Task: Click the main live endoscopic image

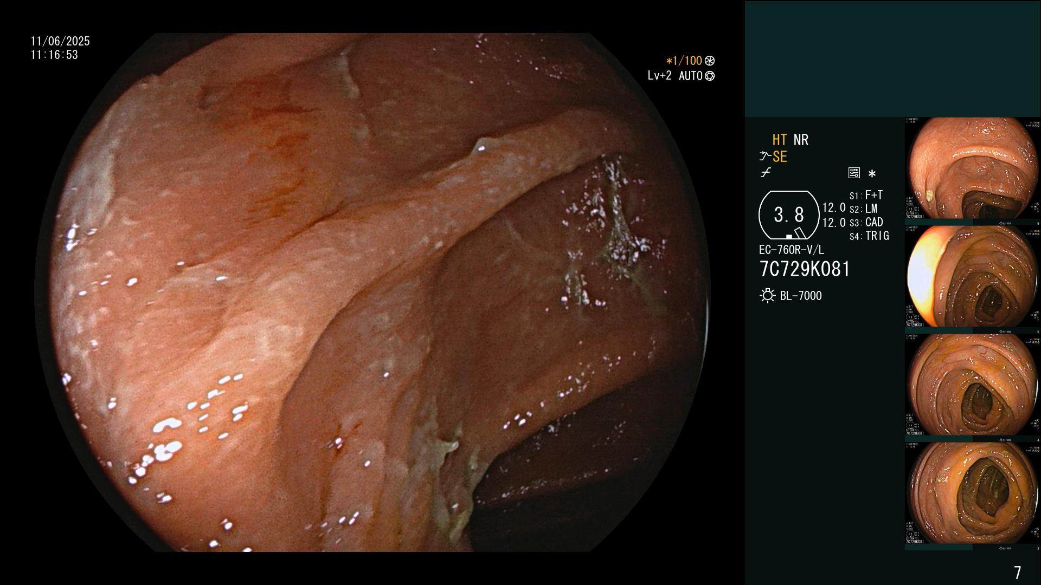Action: [372, 292]
